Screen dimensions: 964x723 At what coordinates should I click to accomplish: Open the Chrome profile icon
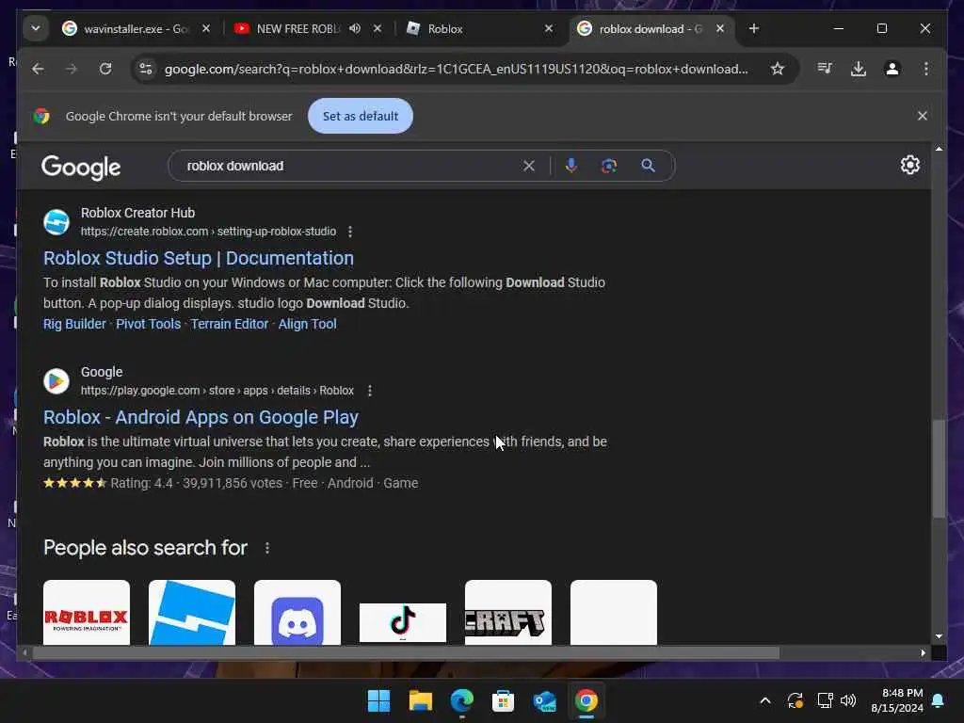(x=892, y=69)
